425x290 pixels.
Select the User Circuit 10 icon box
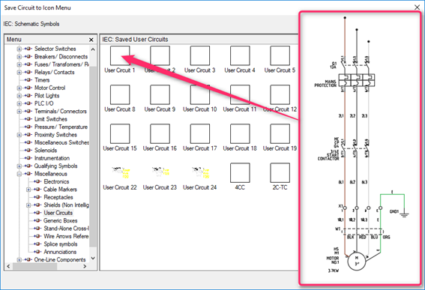(200, 94)
